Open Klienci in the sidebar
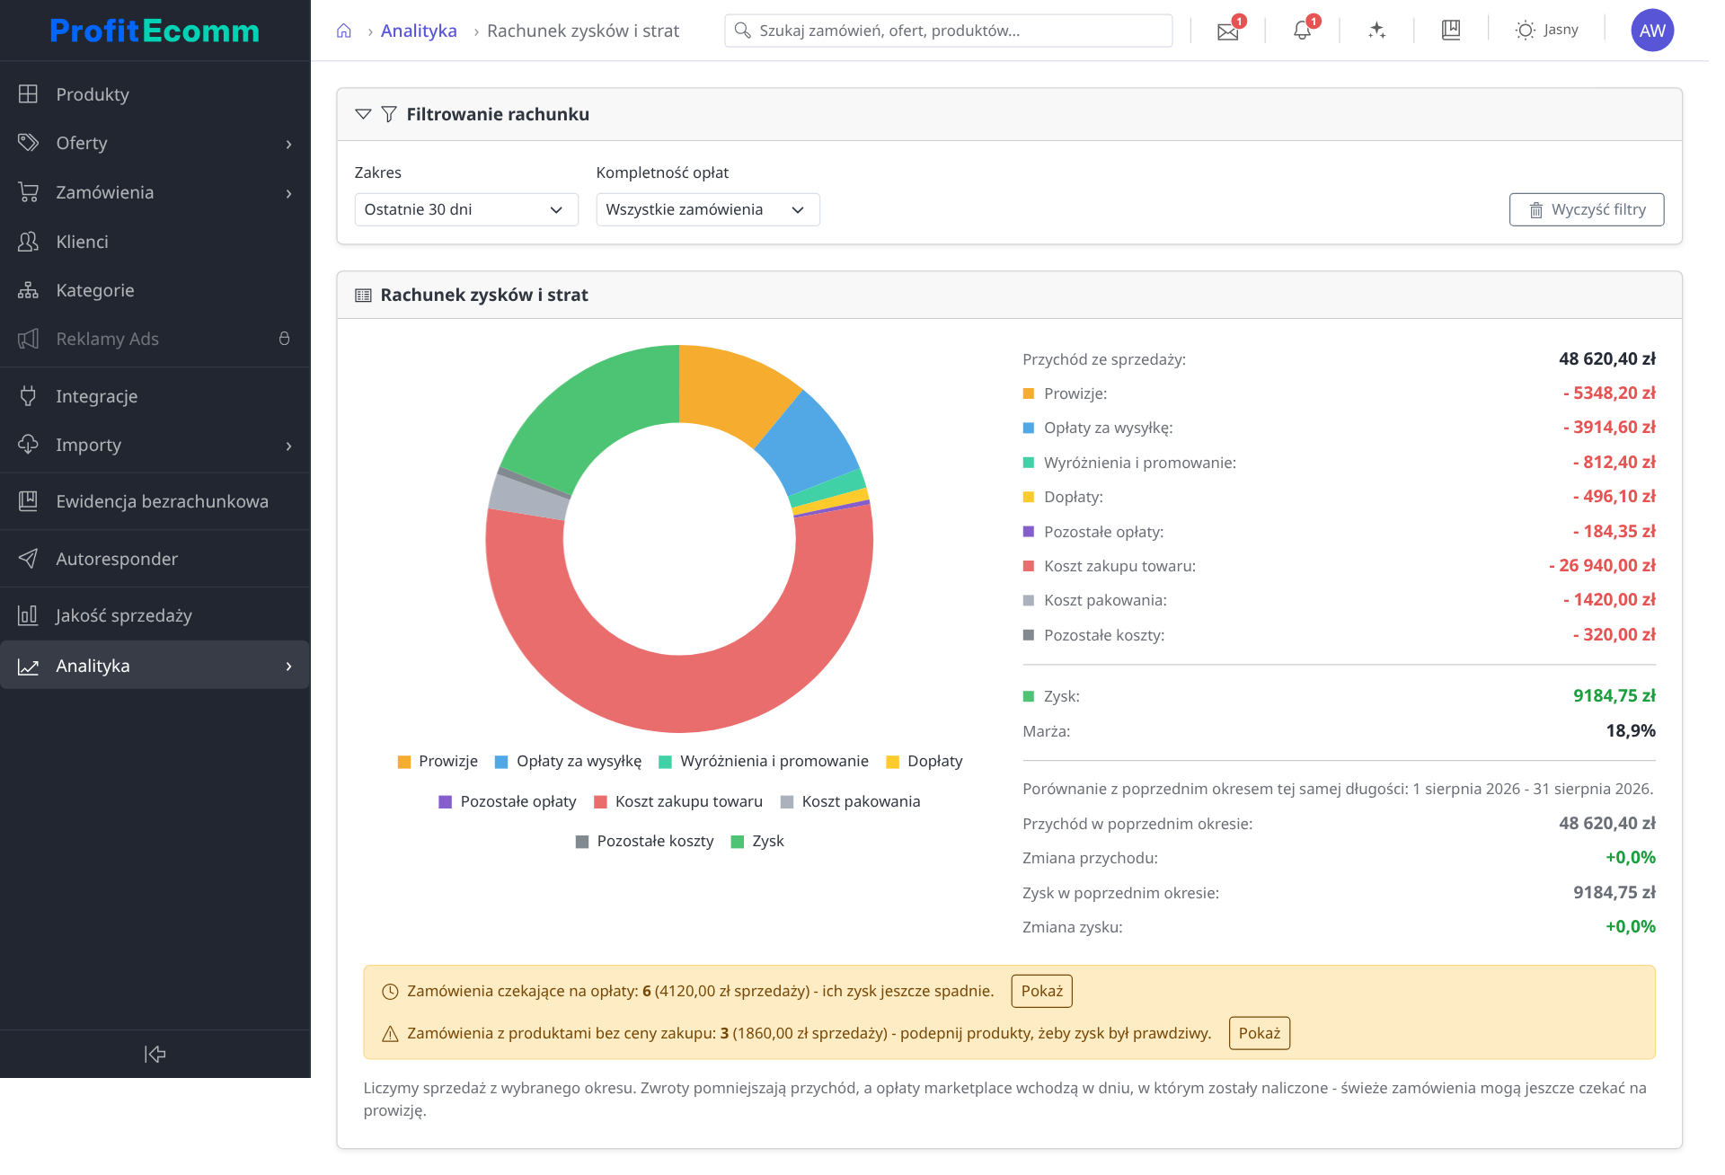The image size is (1725, 1175). point(155,242)
